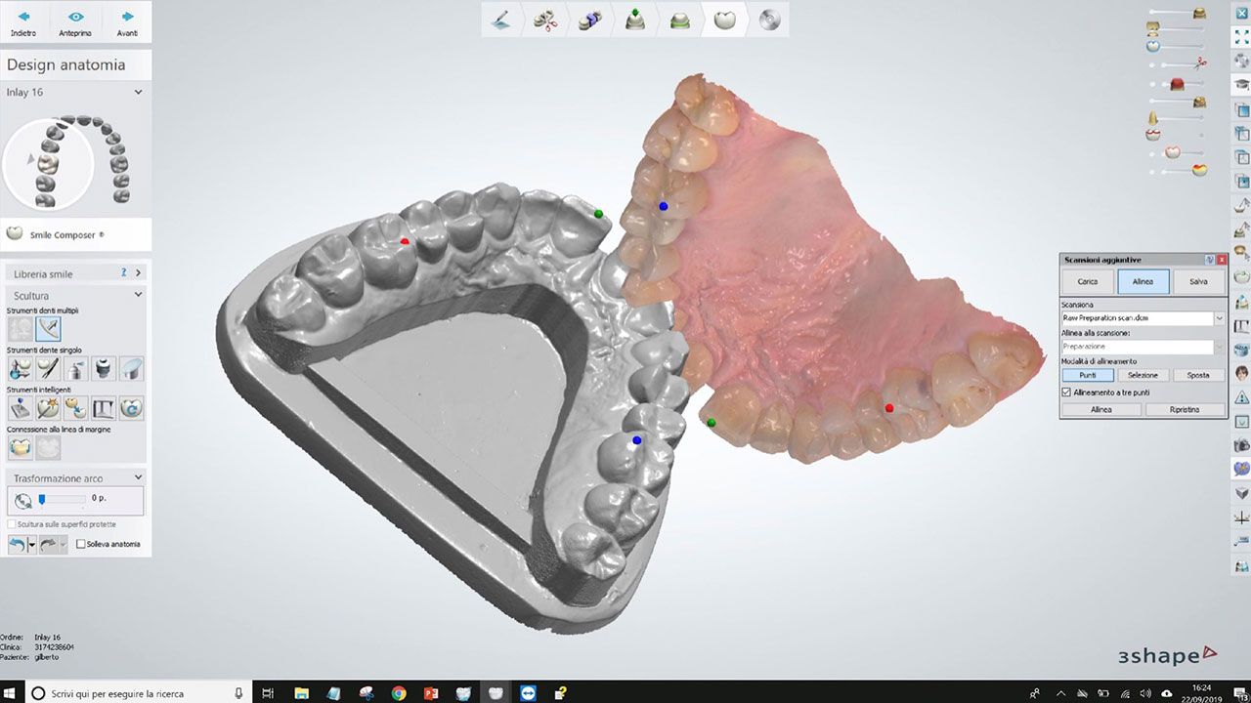Screen dimensions: 1251x703
Task: Select the morph smart tool with wand icon
Action: click(x=46, y=407)
